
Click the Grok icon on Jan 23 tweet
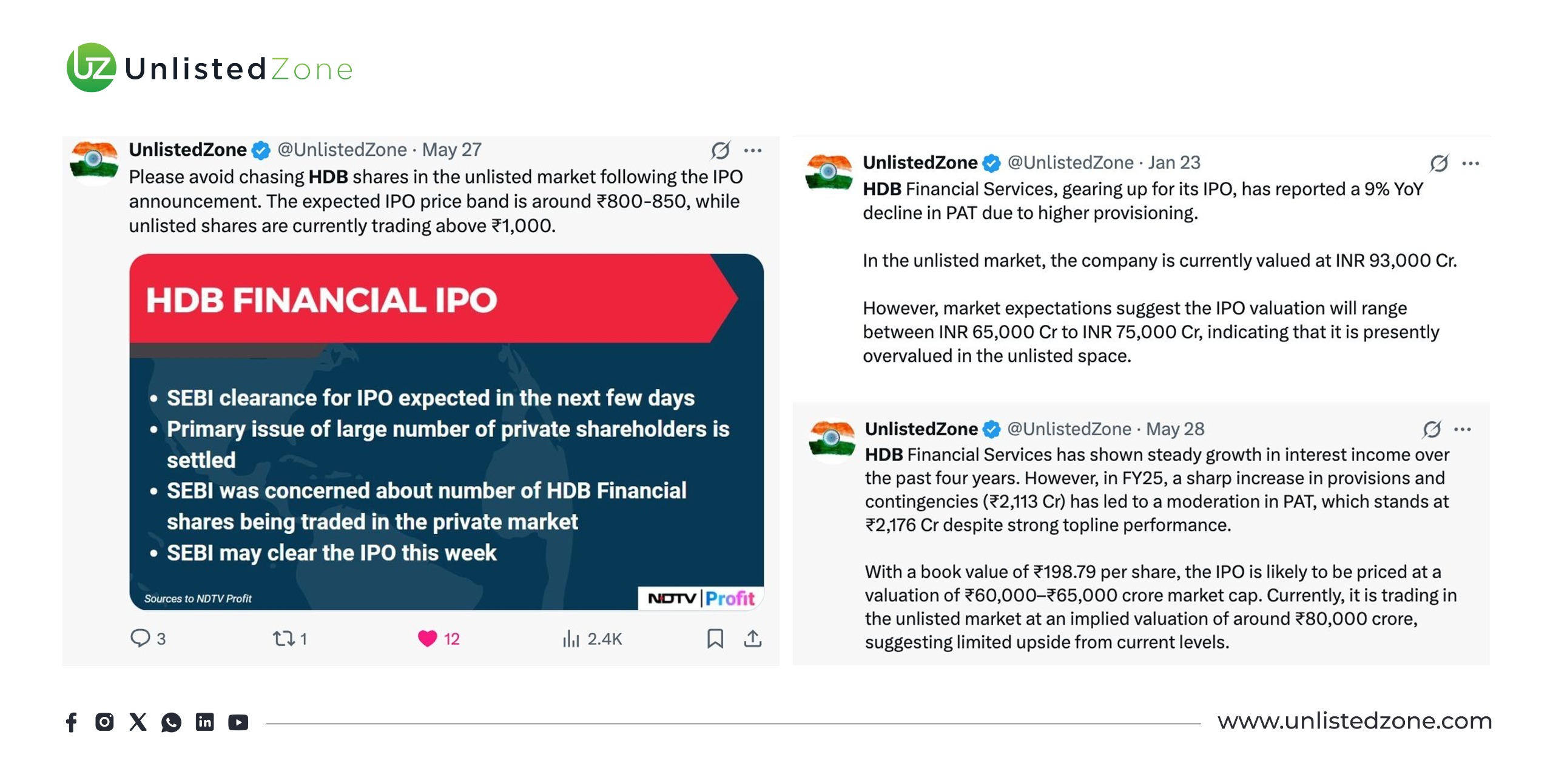tap(1439, 163)
